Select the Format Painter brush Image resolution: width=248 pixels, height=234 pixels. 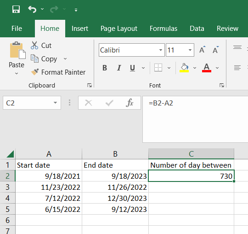(35, 72)
